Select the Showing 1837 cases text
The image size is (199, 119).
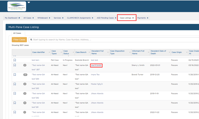tap(20, 45)
